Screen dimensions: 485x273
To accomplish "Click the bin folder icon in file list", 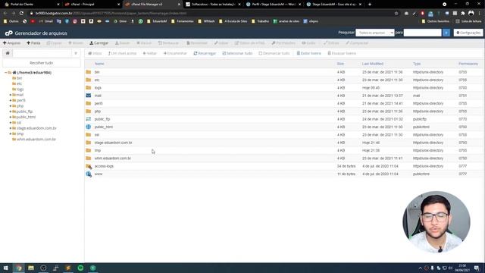I will point(89,72).
